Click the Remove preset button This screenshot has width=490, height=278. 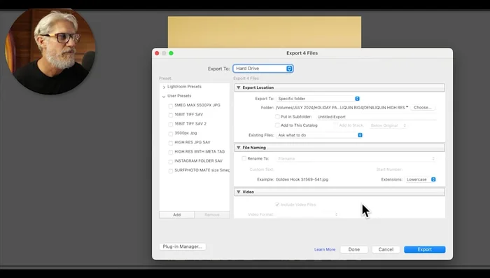[x=212, y=215]
